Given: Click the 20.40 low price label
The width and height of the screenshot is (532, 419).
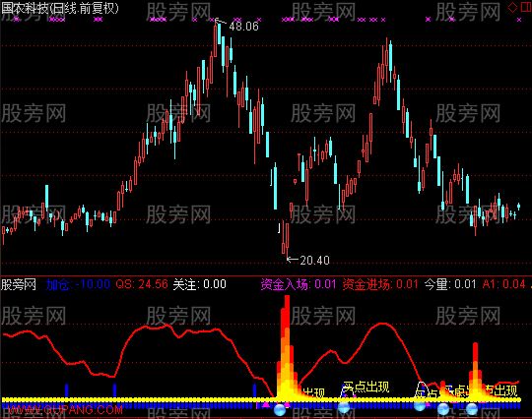Looking at the screenshot, I should click(x=314, y=260).
